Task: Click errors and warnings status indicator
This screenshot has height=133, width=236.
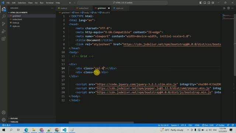Action: pyautogui.click(x=6, y=125)
